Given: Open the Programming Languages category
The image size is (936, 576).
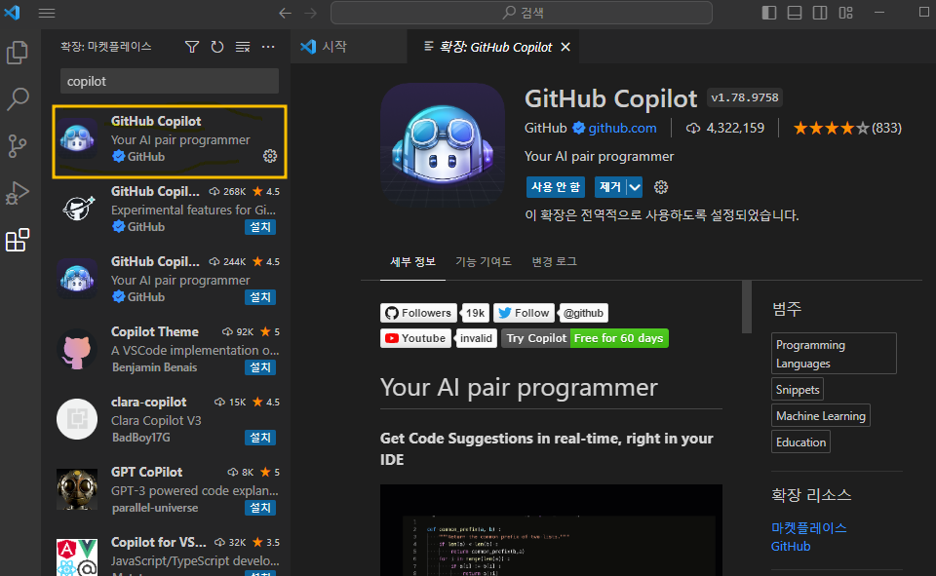Looking at the screenshot, I should (x=834, y=354).
